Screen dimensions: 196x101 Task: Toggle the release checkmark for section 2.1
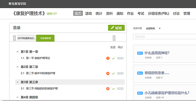click(113, 73)
